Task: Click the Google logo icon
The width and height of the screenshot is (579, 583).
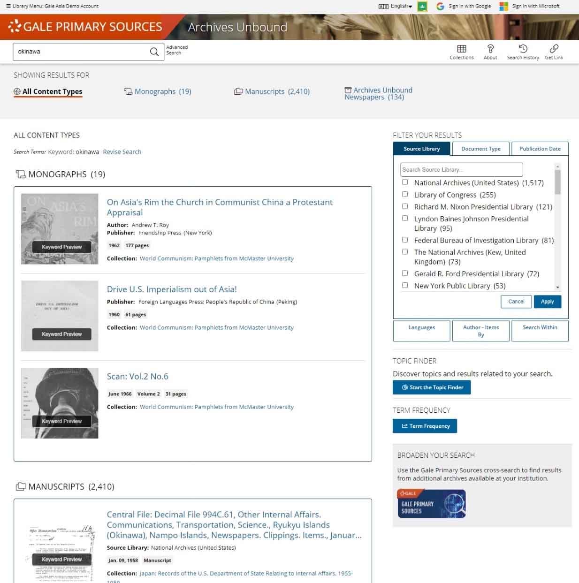Action: [440, 6]
